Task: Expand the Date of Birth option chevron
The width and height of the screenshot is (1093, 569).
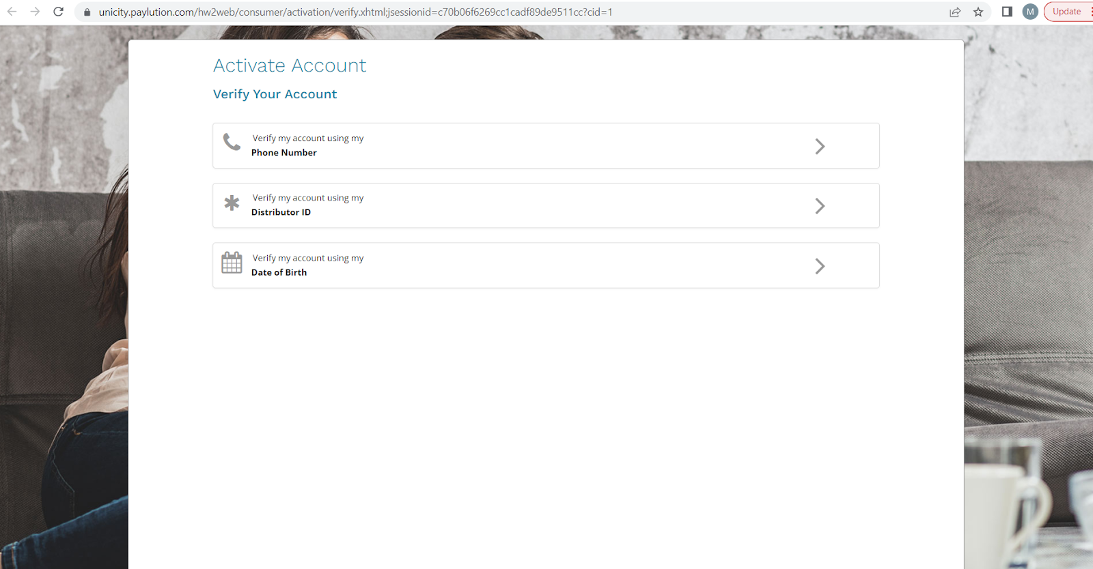Action: click(x=820, y=266)
